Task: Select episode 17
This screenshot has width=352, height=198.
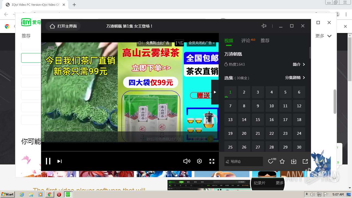Action: (x=285, y=120)
